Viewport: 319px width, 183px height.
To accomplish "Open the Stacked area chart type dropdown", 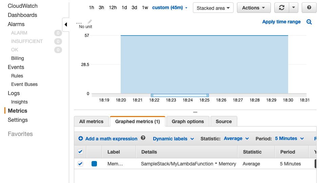I will pyautogui.click(x=213, y=8).
